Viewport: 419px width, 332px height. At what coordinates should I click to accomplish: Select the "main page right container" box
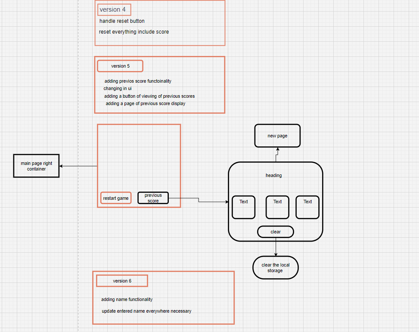pyautogui.click(x=36, y=166)
